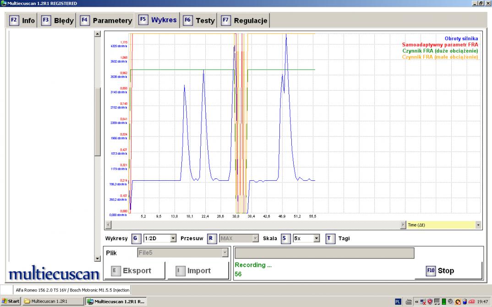Click the G shortcut icon beside Wykresy
The height and width of the screenshot is (307, 492).
[x=135, y=238]
